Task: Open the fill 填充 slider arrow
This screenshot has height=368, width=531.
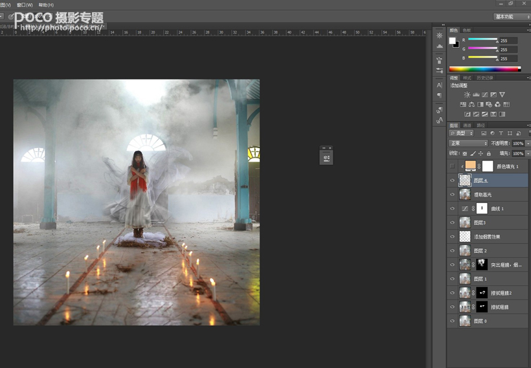Action: (x=528, y=153)
